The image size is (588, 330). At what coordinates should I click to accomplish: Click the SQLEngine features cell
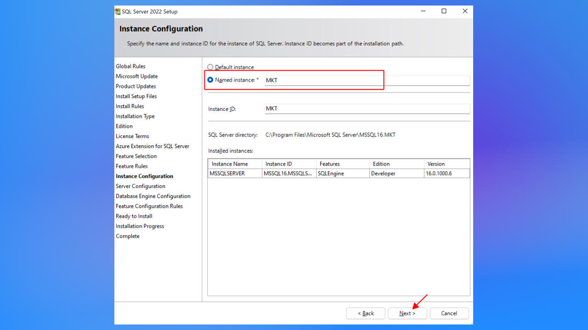(x=343, y=174)
